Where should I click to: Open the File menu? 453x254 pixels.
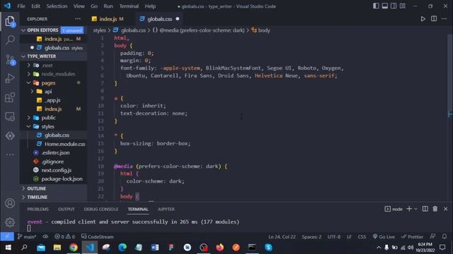[21, 6]
